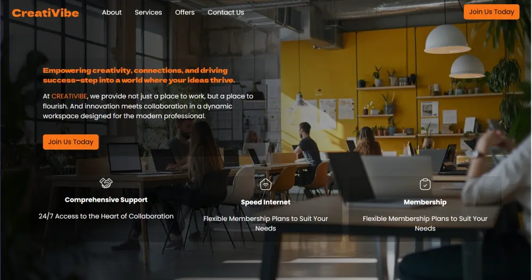Click the description under Speed Internet

pyautogui.click(x=265, y=224)
